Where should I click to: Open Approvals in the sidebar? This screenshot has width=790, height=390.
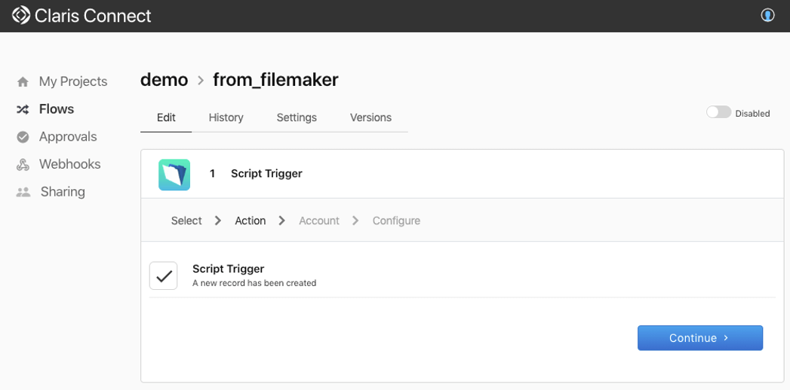pyautogui.click(x=68, y=137)
